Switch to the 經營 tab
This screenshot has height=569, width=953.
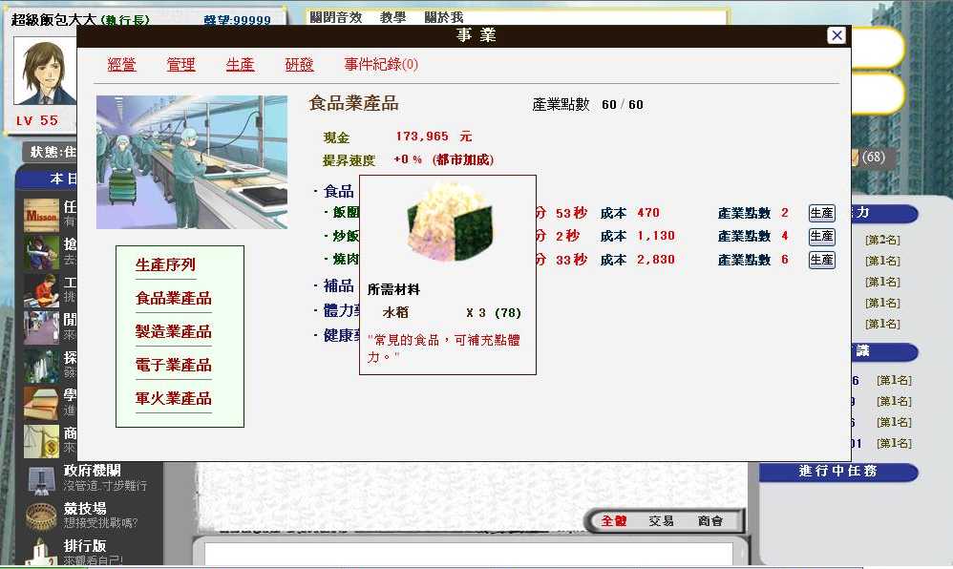click(x=122, y=65)
